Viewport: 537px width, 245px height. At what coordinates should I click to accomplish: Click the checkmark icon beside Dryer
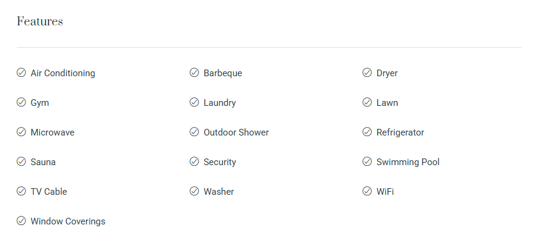pyautogui.click(x=367, y=73)
